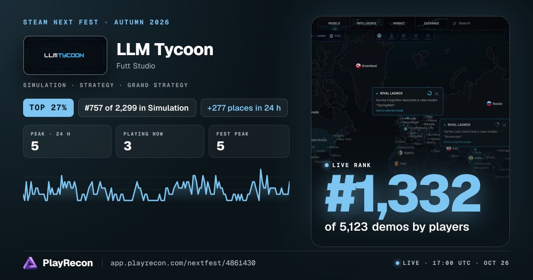Click the Warsaw city label
The height and width of the screenshot is (280, 533).
429,124
